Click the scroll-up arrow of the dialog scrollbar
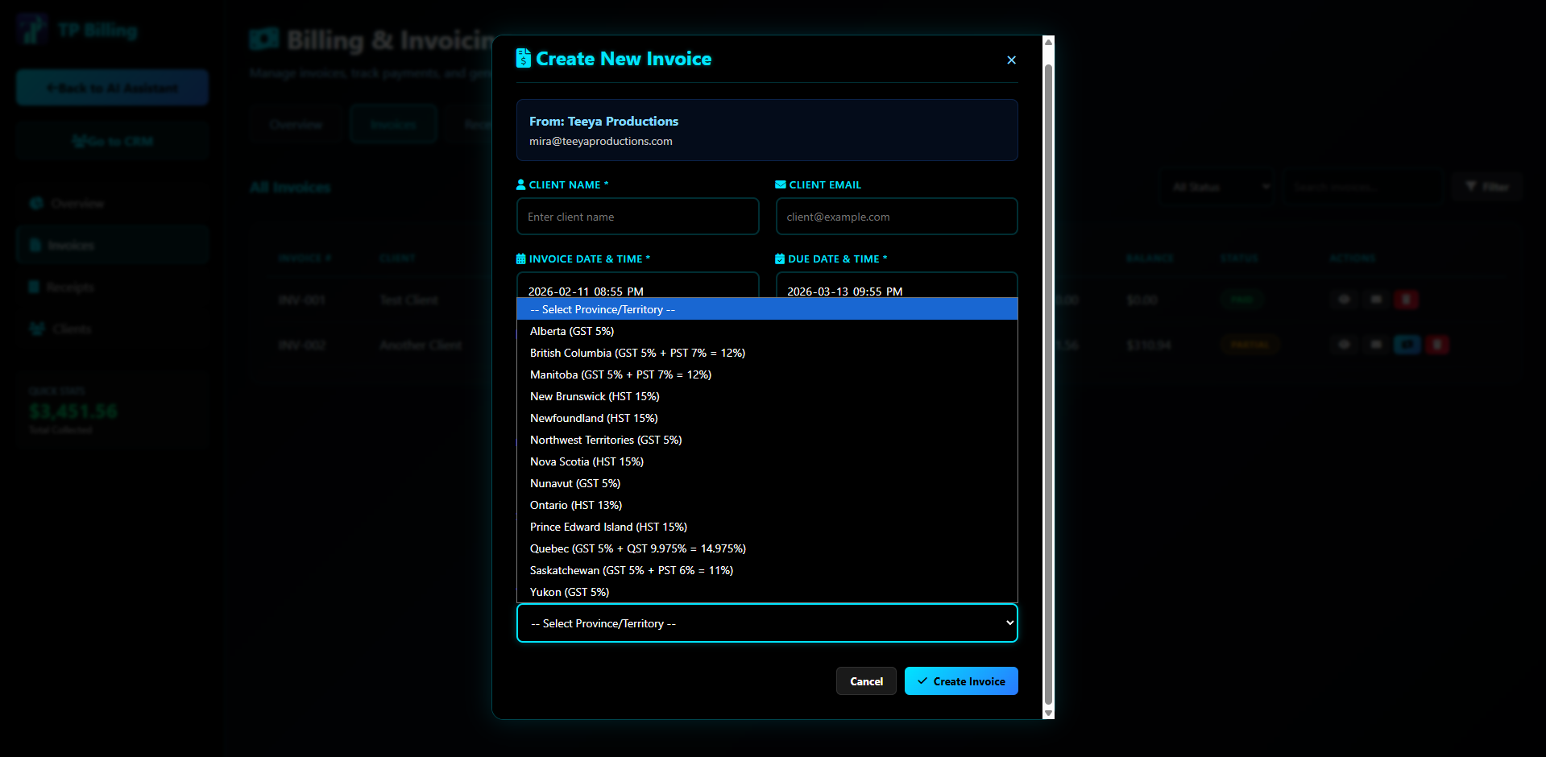This screenshot has height=757, width=1546. [1048, 42]
